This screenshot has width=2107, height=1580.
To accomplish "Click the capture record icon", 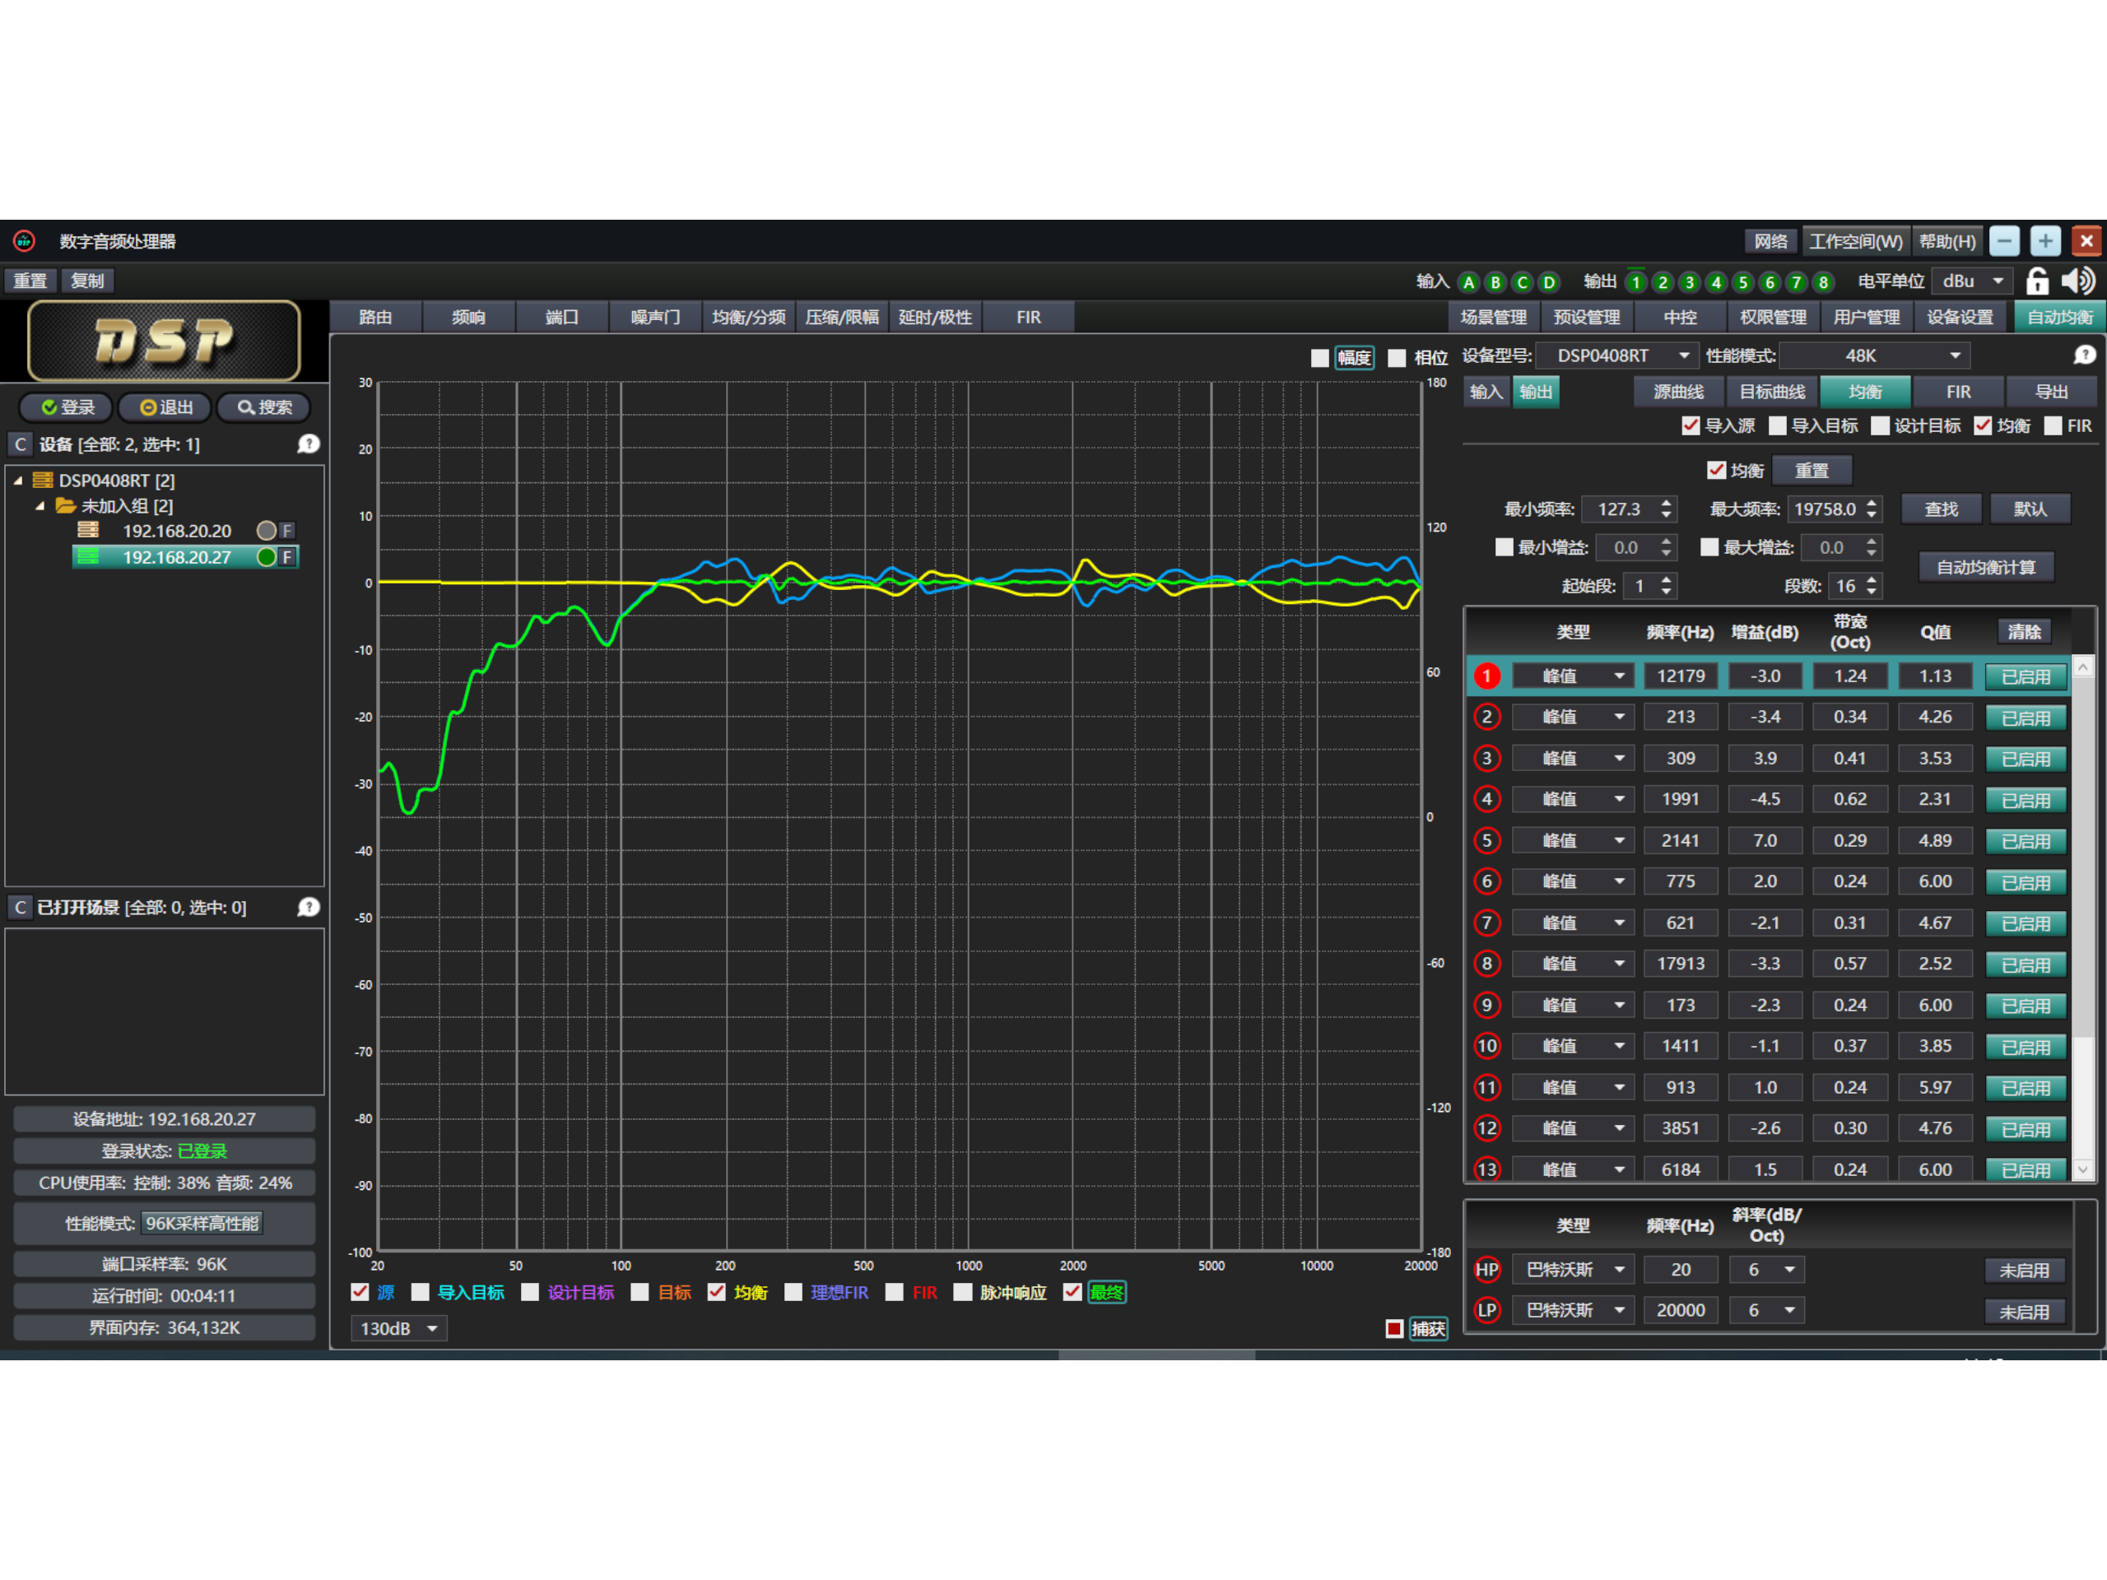I will pyautogui.click(x=1394, y=1328).
